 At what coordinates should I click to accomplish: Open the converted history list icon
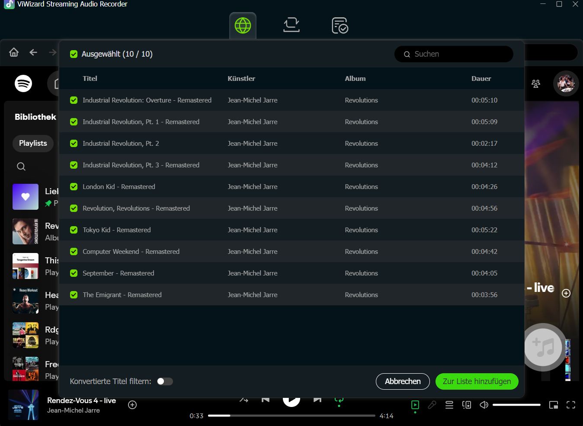340,26
